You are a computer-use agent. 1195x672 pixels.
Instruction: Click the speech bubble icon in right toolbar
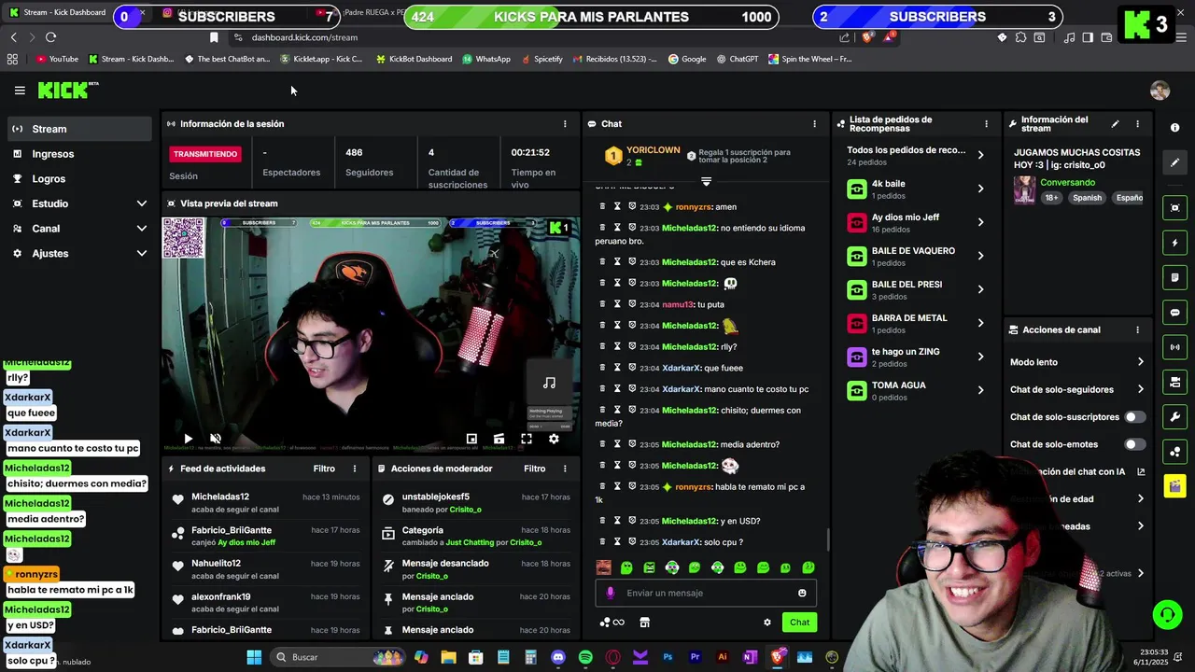1175,313
